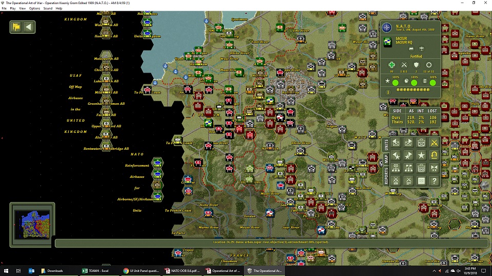Click the green proficiency indicator showing 100%
492x276 pixels.
pos(395,83)
